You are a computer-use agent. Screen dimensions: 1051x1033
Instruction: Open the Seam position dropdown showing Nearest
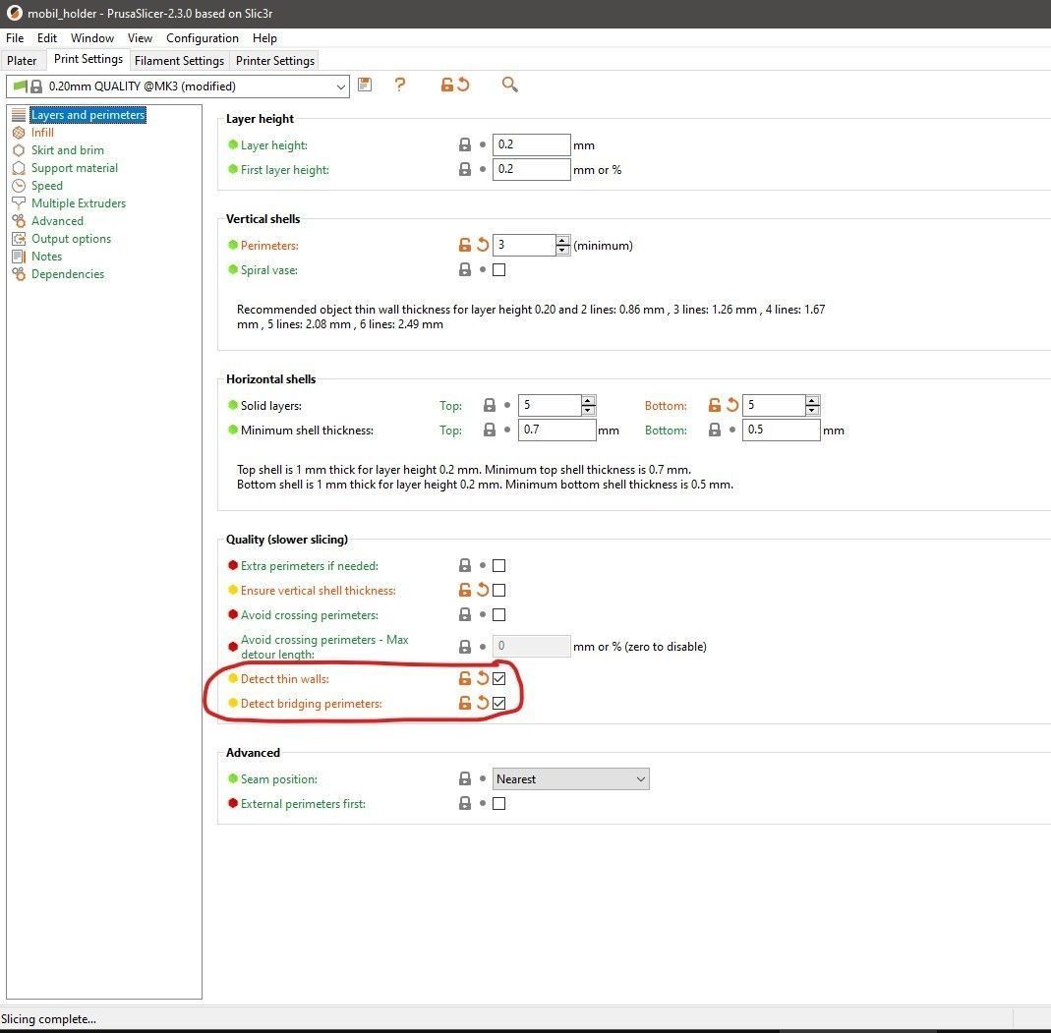tap(570, 779)
